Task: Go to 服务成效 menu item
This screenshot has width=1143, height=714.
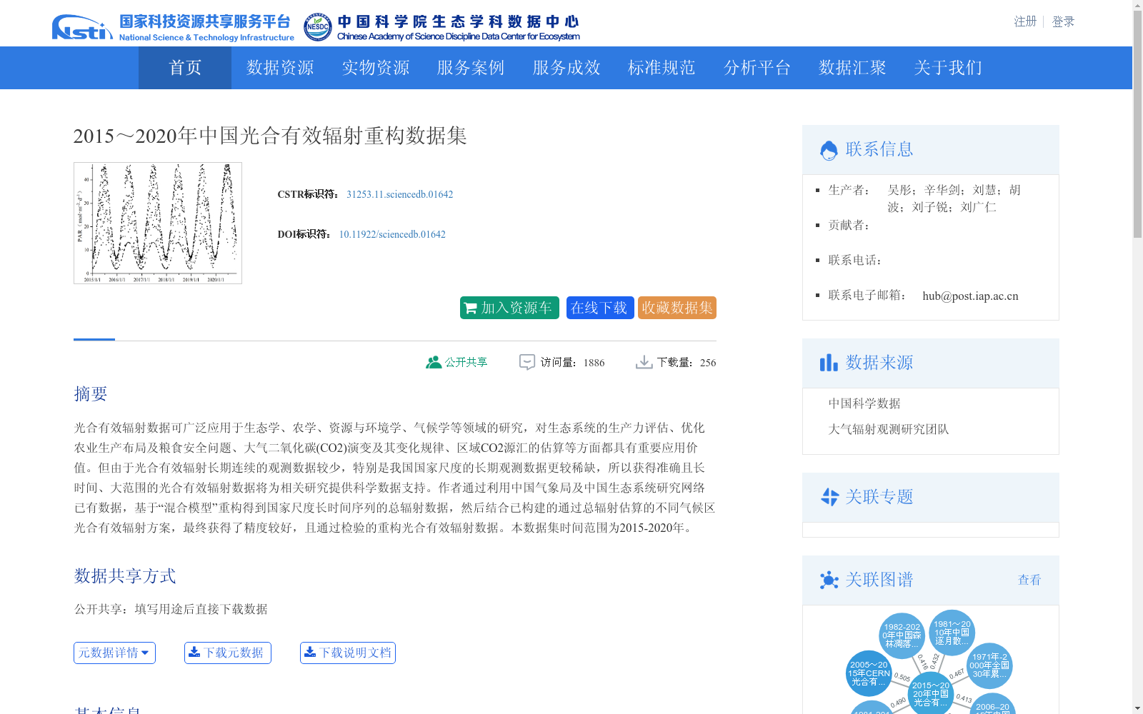Action: [x=566, y=68]
